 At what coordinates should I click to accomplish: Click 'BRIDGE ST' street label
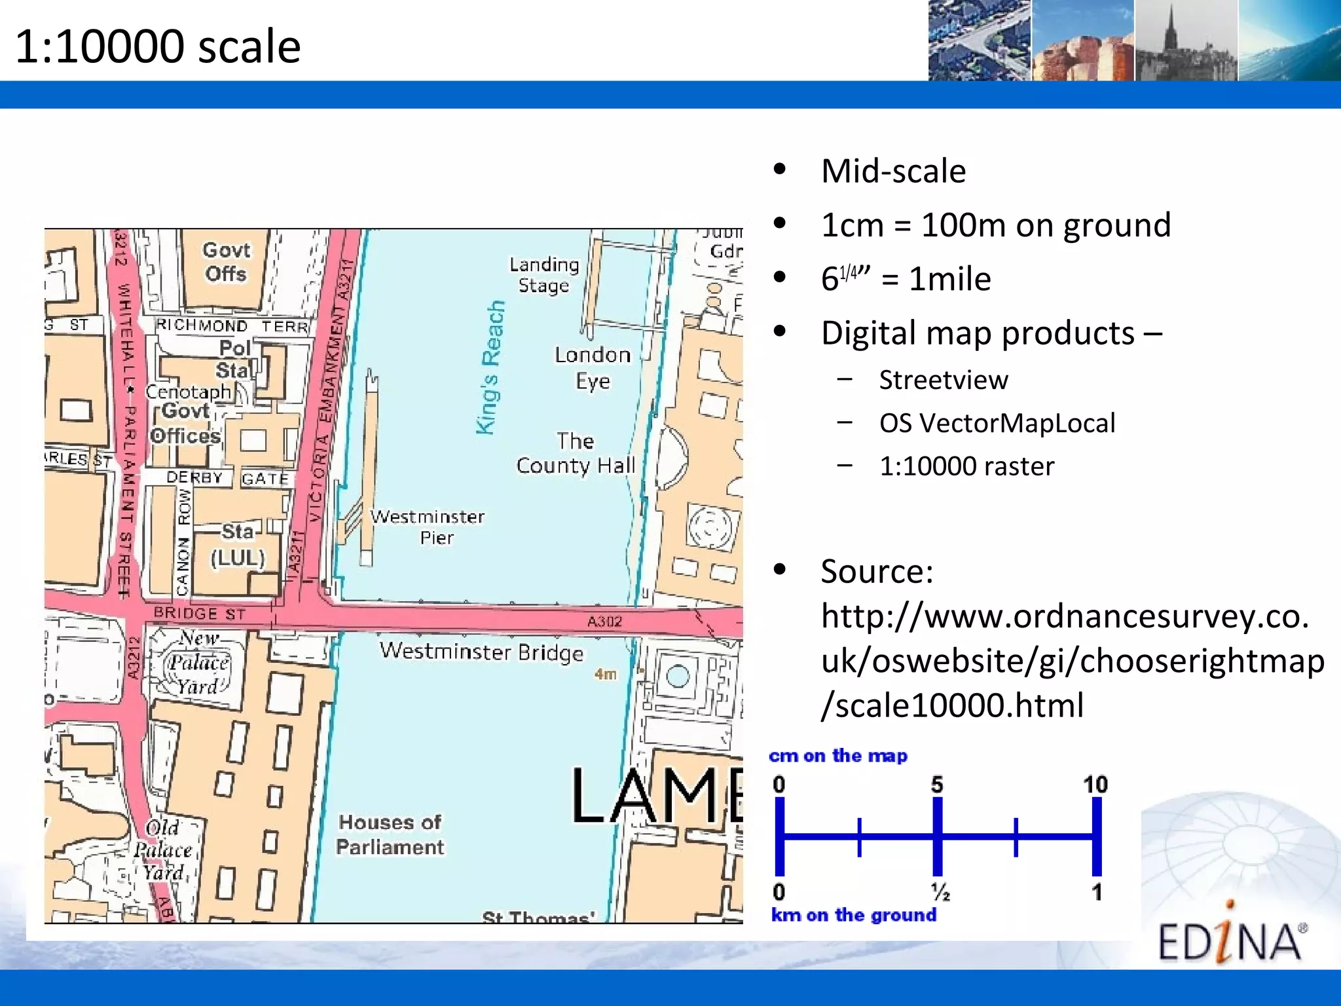click(200, 614)
